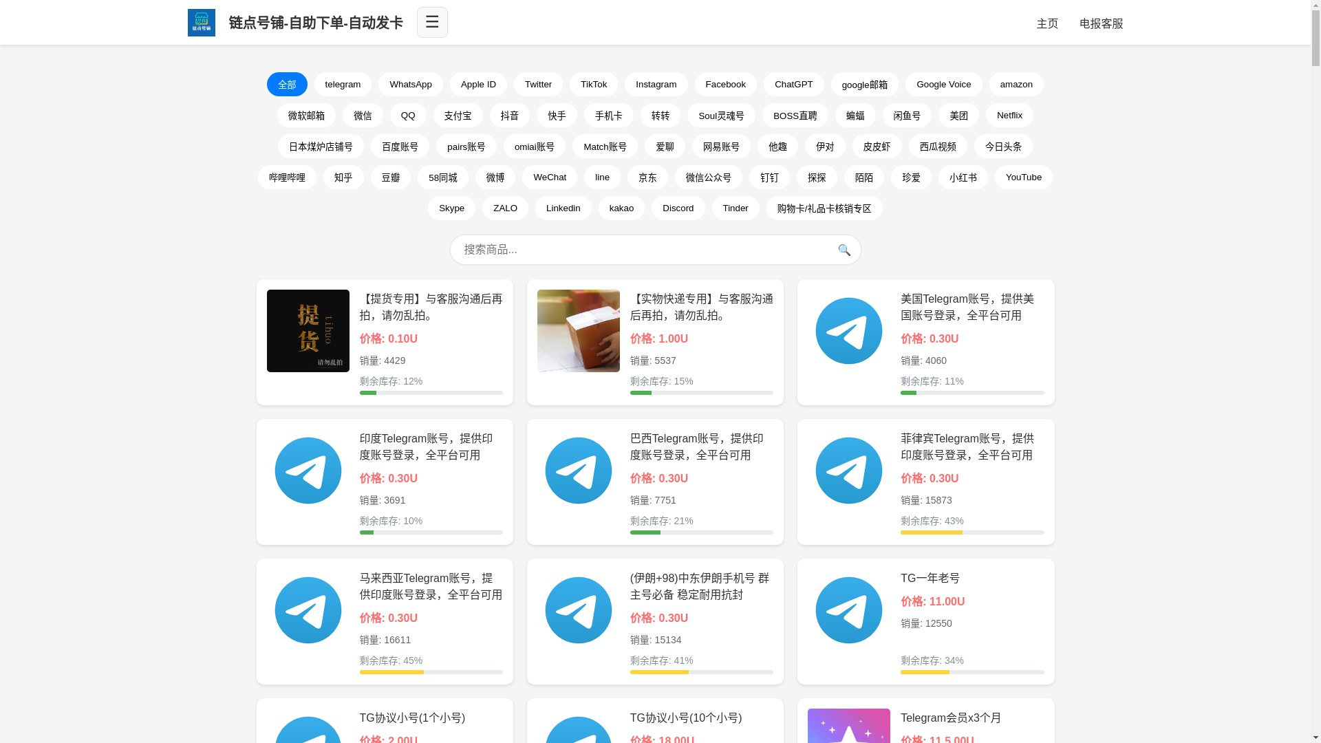This screenshot has width=1321, height=743.
Task: Choose the amazon category
Action: (1016, 84)
